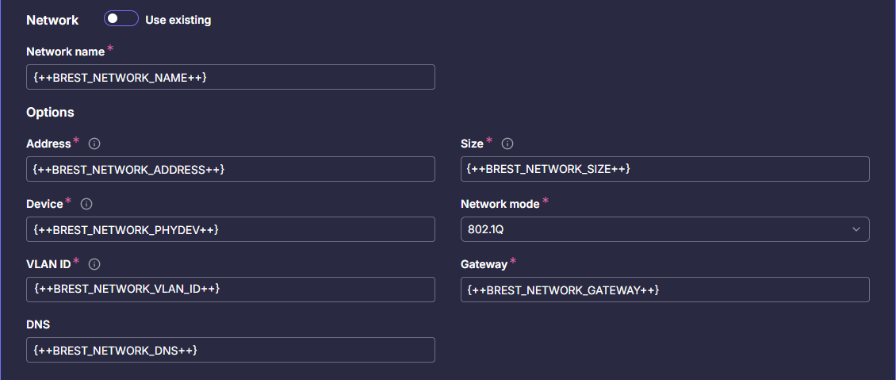Click into the Device input field
Viewport: 896px width, 380px height.
coord(230,229)
